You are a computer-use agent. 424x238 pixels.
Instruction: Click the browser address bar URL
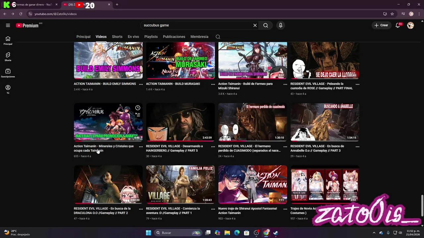click(x=56, y=14)
